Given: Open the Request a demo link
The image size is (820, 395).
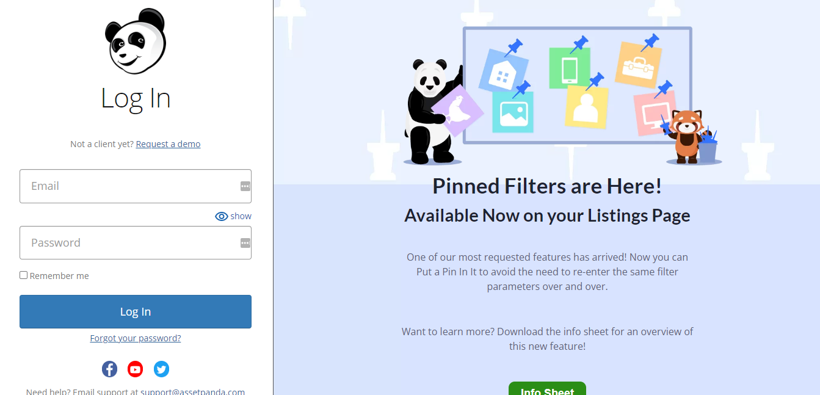Looking at the screenshot, I should tap(168, 144).
